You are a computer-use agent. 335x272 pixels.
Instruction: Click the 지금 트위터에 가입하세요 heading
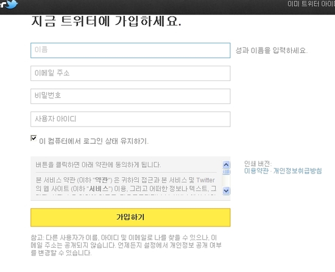click(x=106, y=21)
